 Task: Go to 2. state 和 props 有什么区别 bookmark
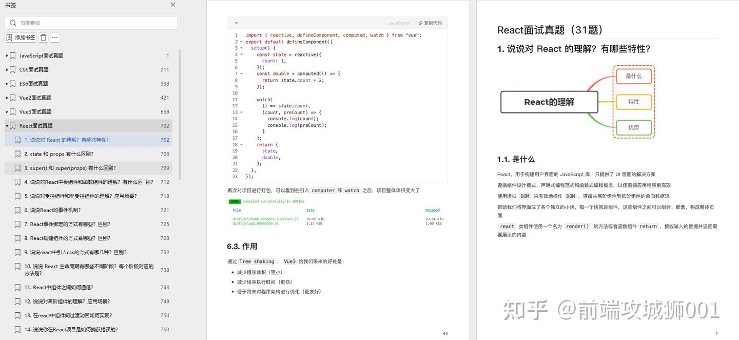[59, 154]
